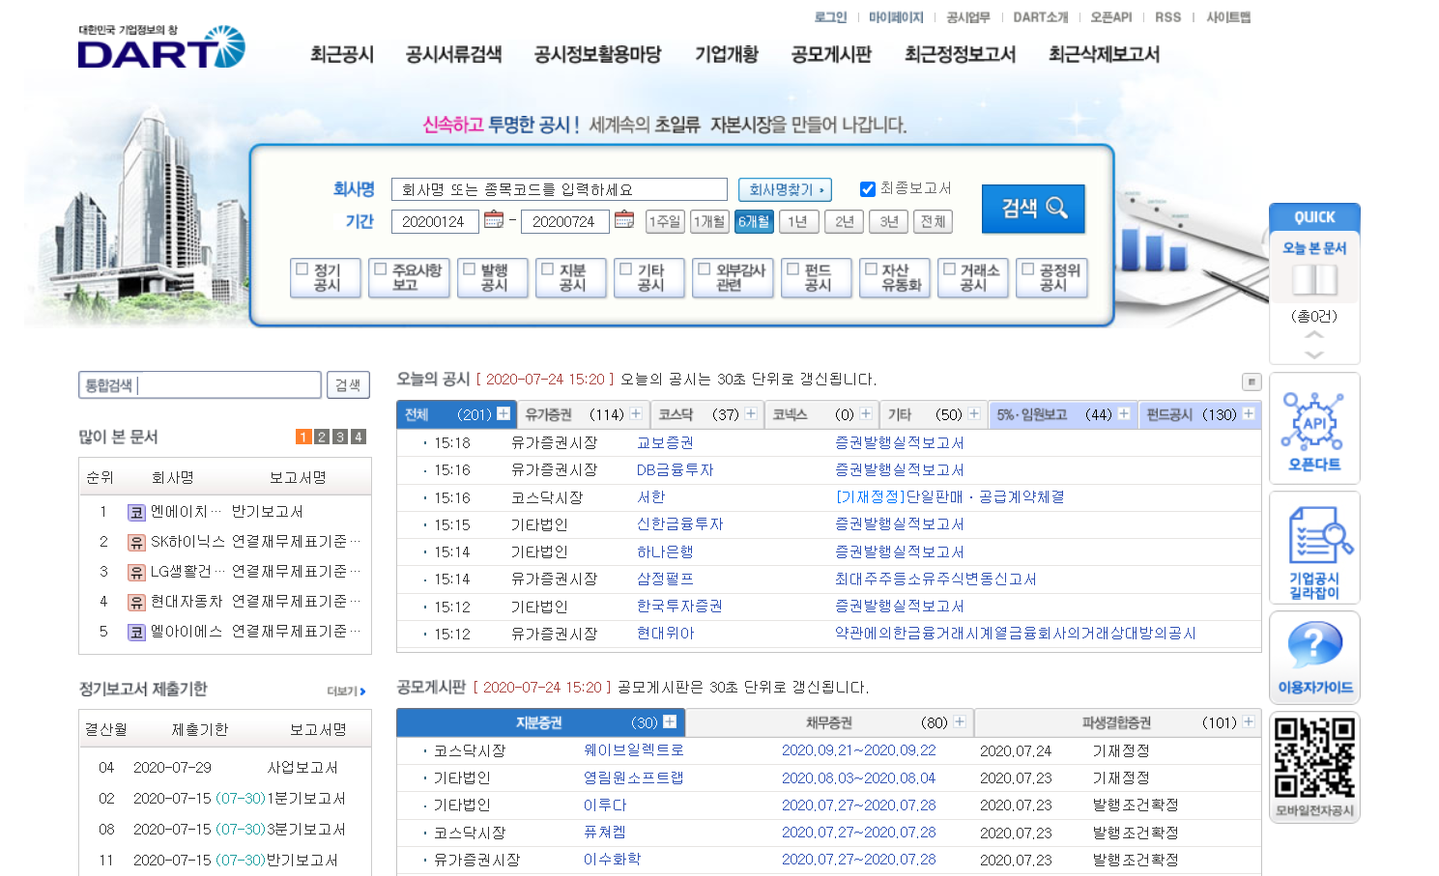
Task: Toggle the 최종보고서 checkbox
Action: pos(868,189)
